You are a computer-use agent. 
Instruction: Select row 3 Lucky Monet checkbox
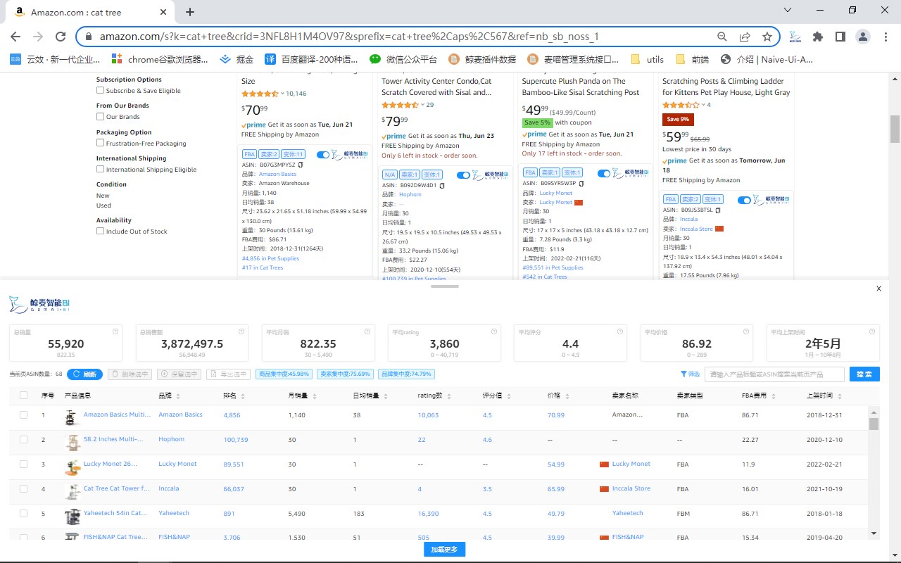[x=23, y=464]
